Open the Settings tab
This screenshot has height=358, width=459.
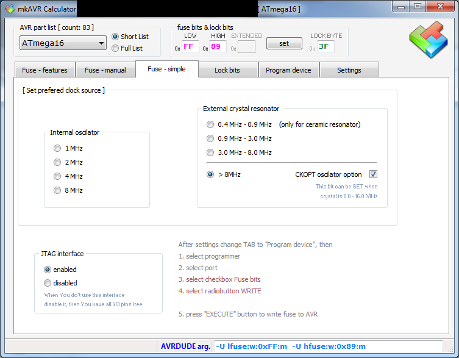click(x=349, y=70)
